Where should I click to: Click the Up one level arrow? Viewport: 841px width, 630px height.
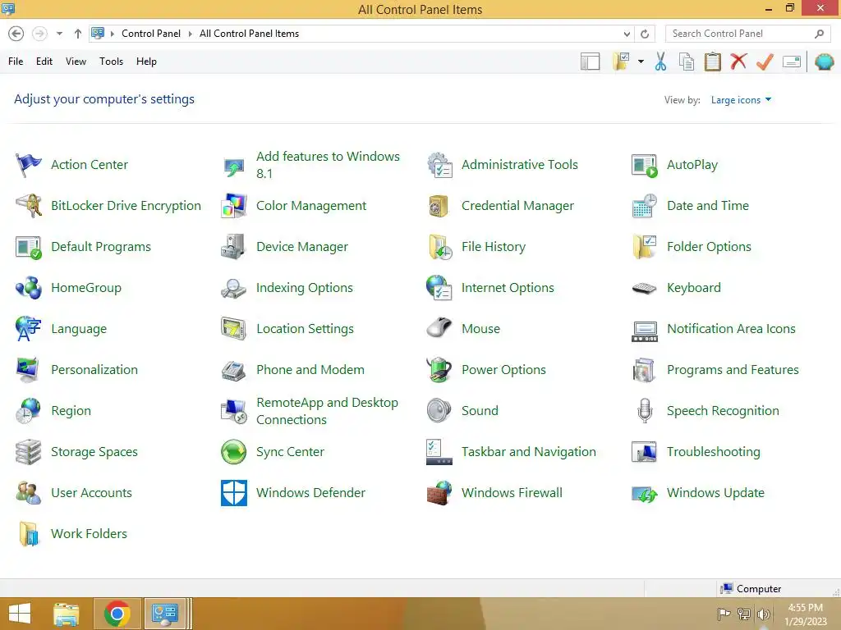click(78, 34)
